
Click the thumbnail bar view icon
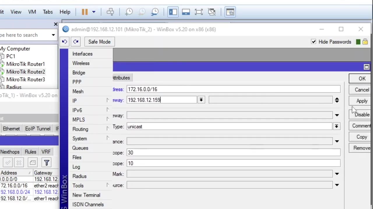pos(230,12)
